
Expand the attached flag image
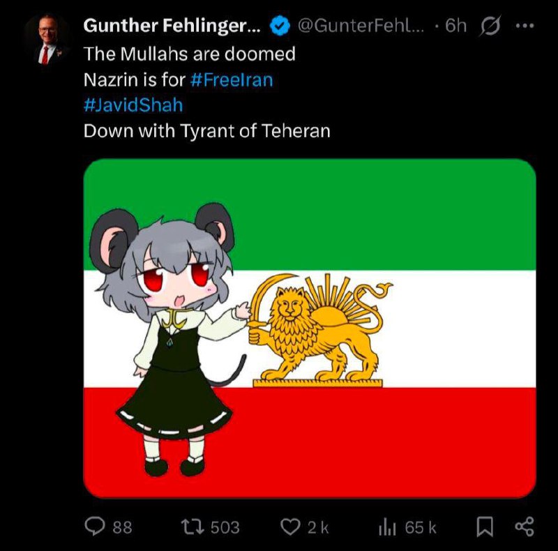click(x=310, y=329)
